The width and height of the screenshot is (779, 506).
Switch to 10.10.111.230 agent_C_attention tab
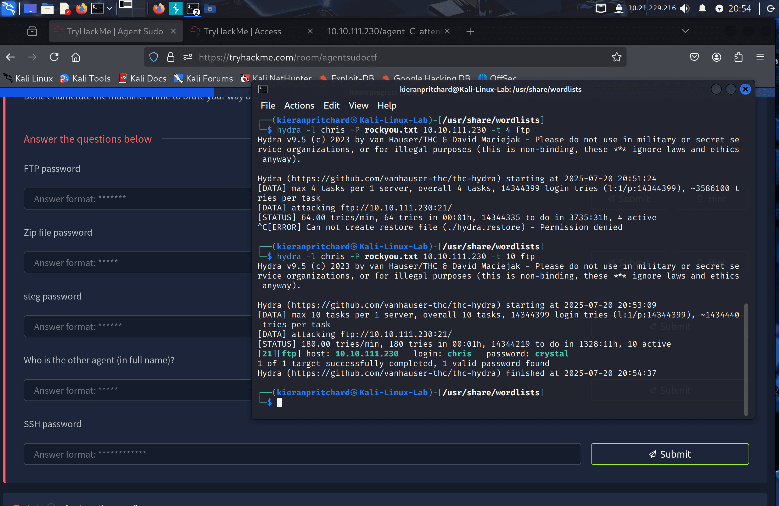pos(384,31)
